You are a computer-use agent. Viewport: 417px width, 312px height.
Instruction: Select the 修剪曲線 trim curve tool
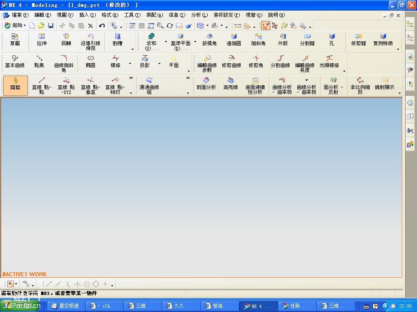[231, 62]
